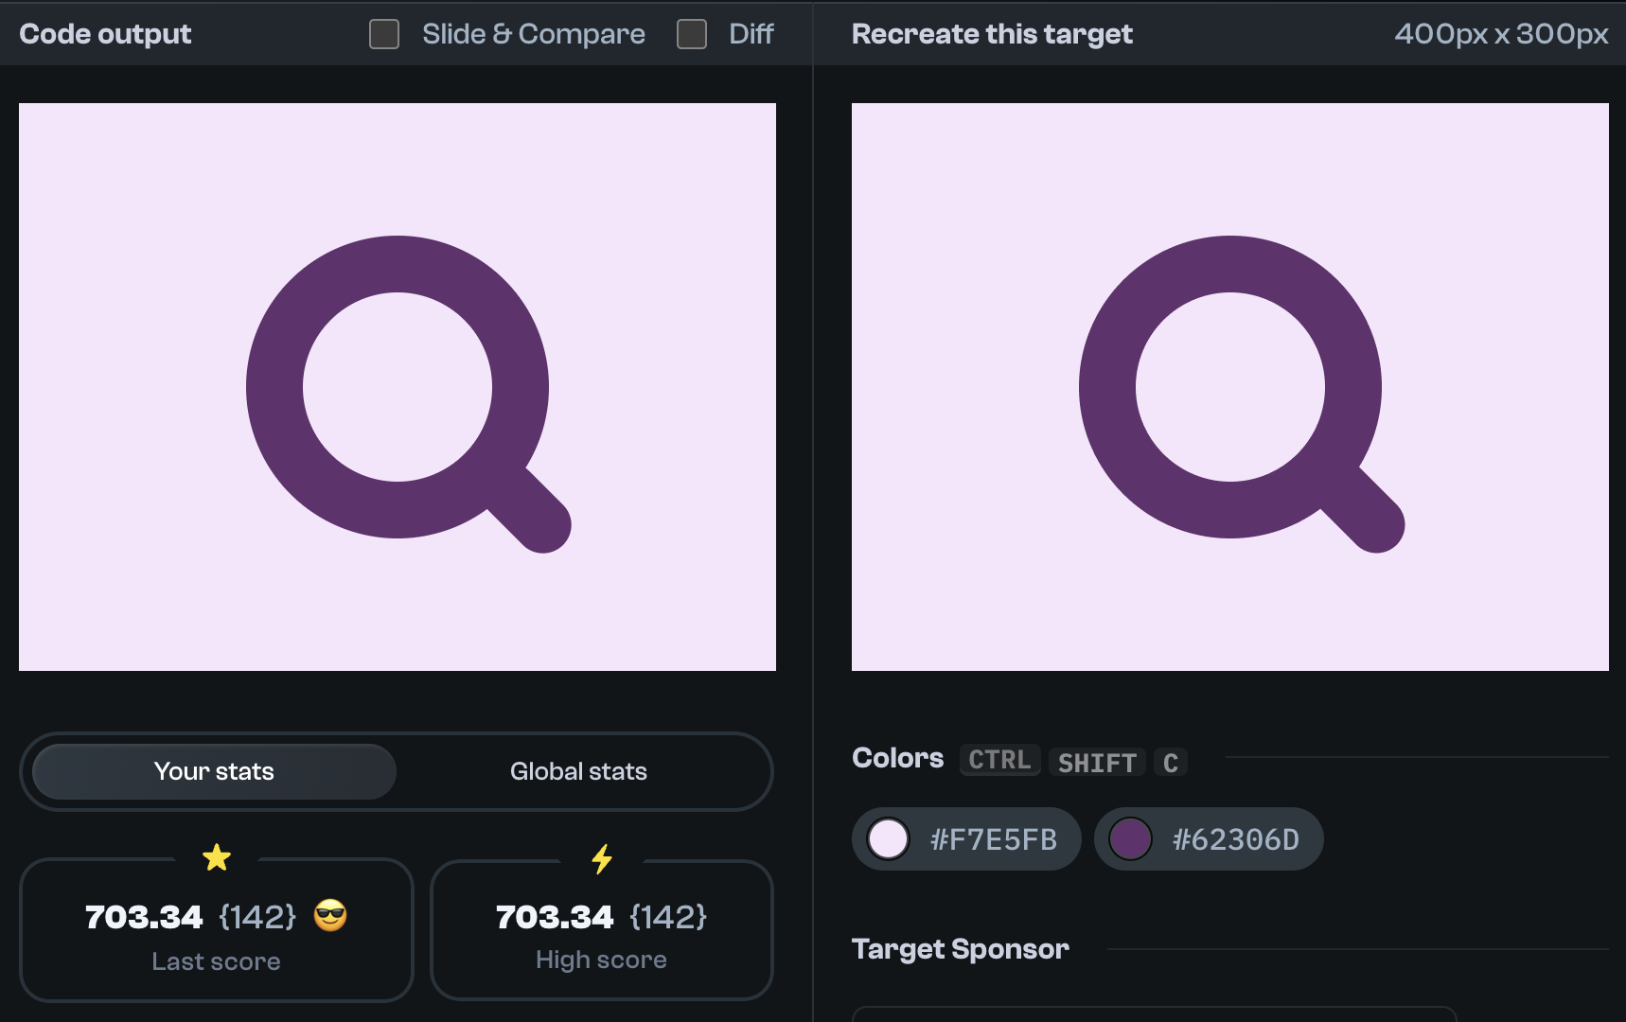This screenshot has width=1626, height=1022.
Task: Enable the Slide & Compare checkbox
Action: coord(383,33)
